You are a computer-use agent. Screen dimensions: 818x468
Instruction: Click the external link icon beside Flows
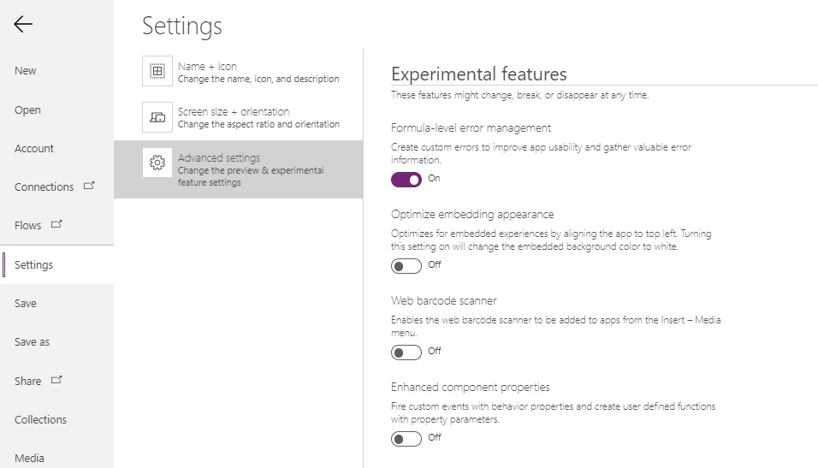(x=56, y=224)
